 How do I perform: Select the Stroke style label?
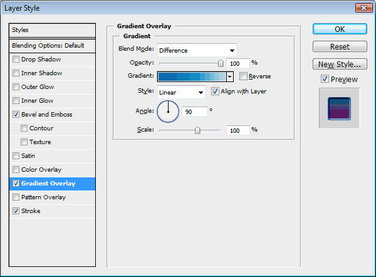click(31, 211)
